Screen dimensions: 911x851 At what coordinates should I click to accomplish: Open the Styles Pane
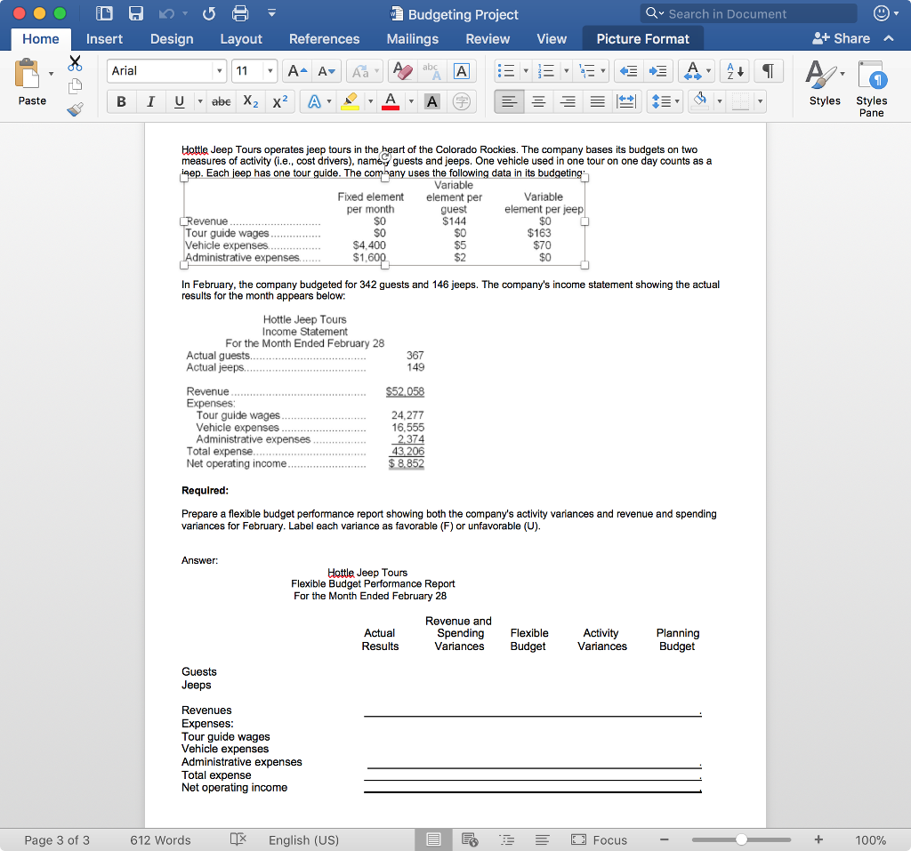tap(871, 86)
